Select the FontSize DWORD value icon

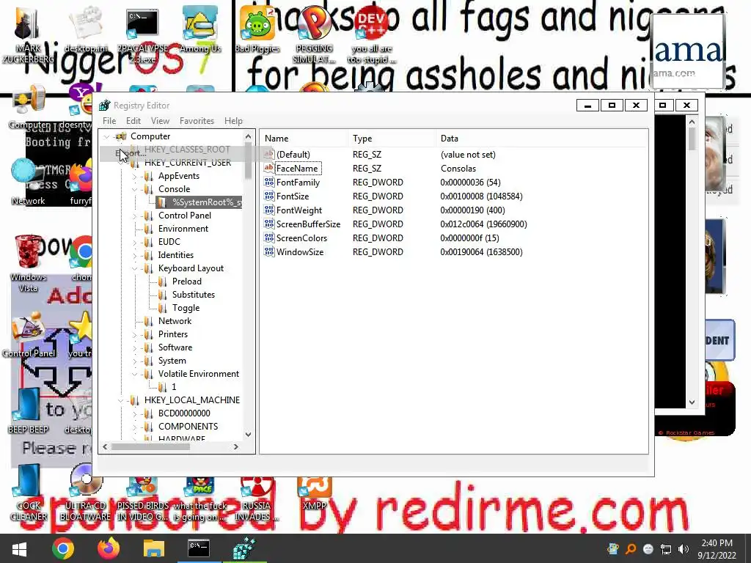pyautogui.click(x=268, y=196)
